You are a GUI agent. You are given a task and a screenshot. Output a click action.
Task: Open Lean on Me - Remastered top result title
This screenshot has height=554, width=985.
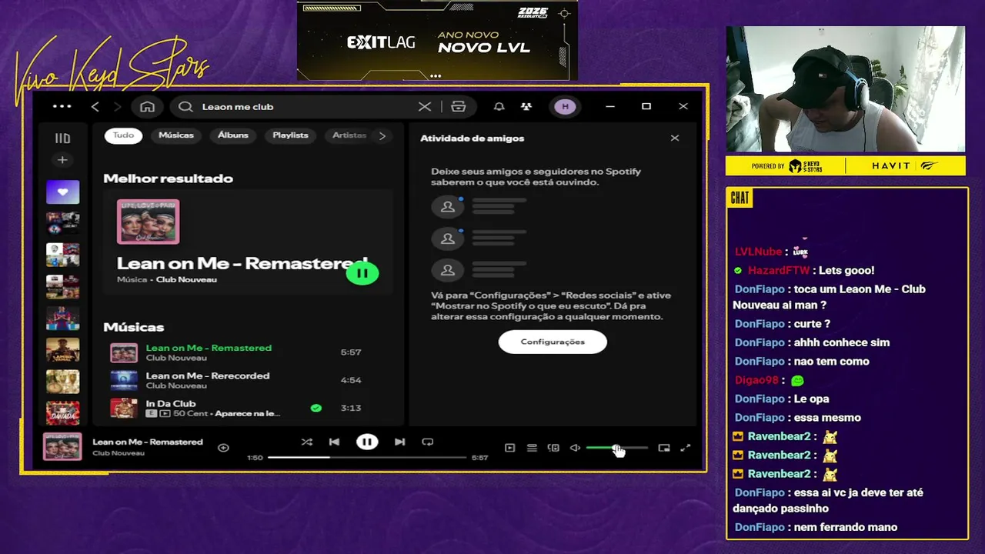242,263
